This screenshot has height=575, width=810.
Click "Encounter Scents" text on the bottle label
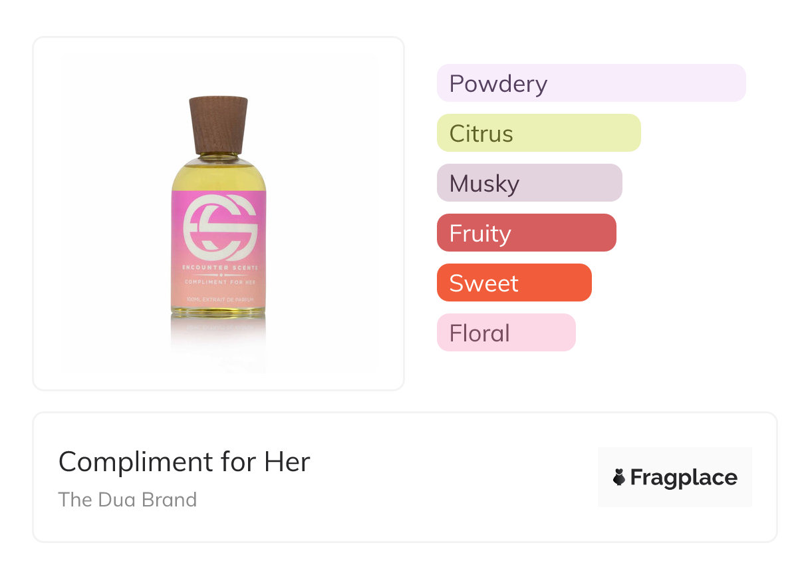point(219,268)
